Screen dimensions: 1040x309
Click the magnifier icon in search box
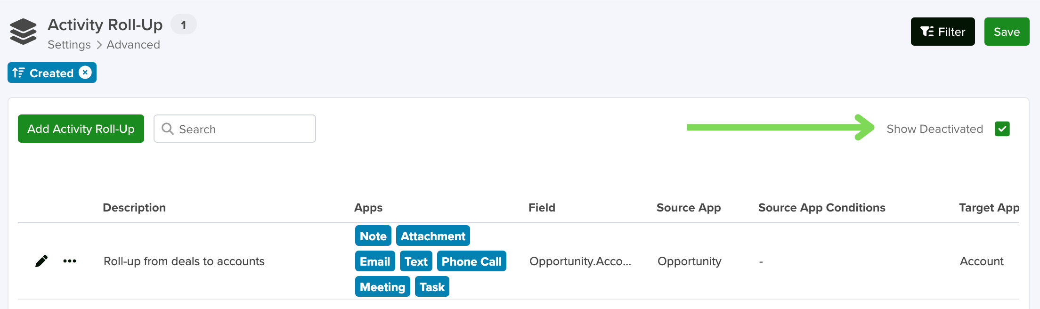pos(168,129)
